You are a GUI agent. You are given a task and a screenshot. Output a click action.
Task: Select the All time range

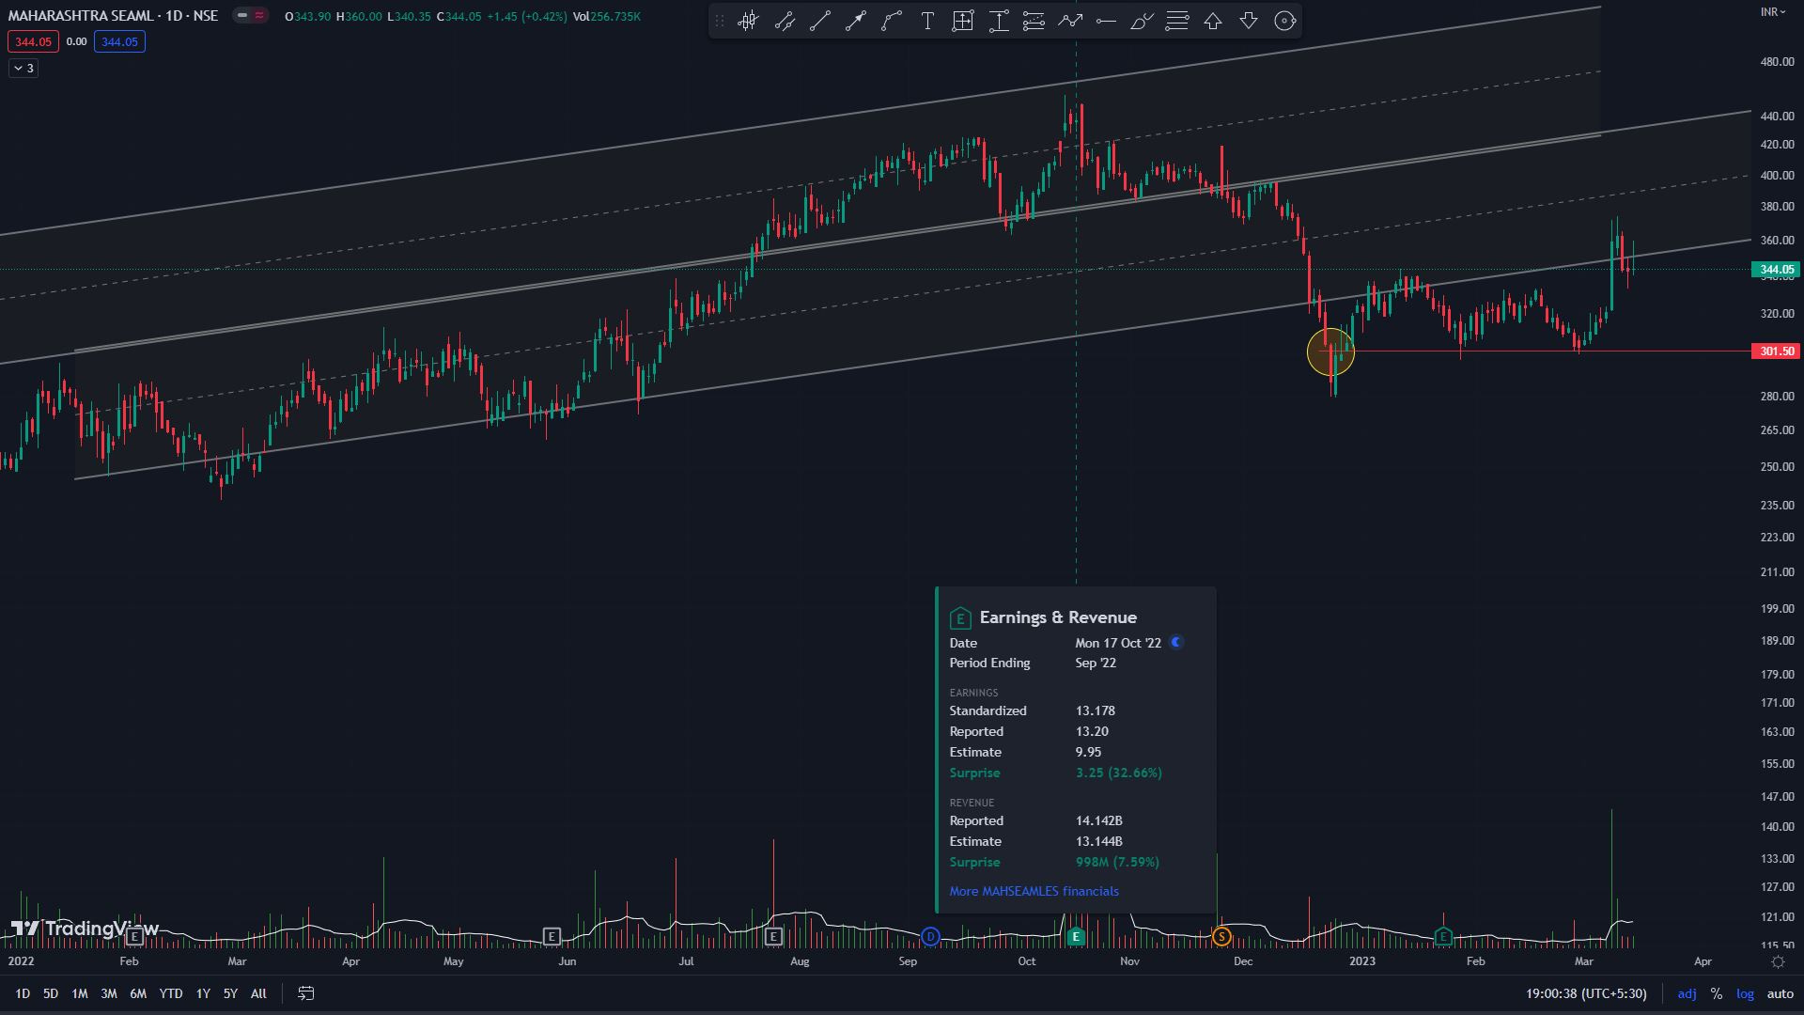258,993
